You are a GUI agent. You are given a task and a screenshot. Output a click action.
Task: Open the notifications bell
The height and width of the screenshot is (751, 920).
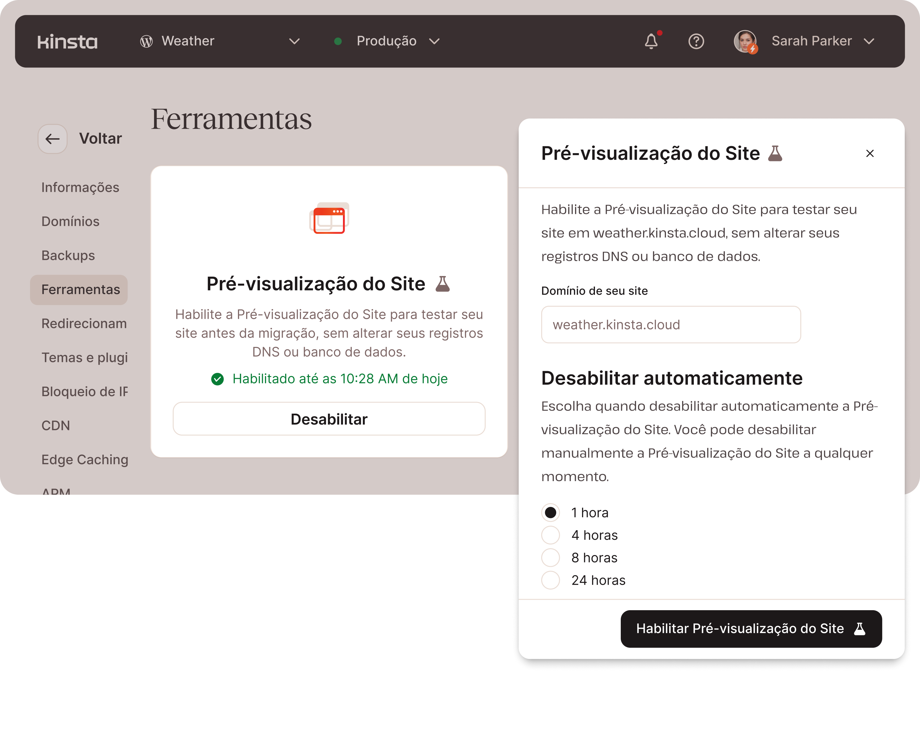pos(651,42)
